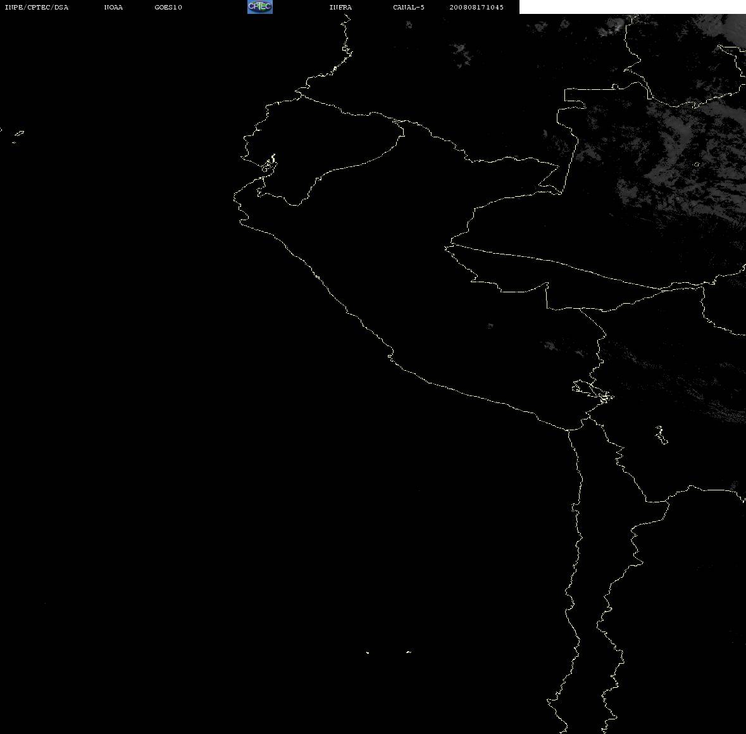
Task: Select the CANAL-5 channel label
Action: coord(409,7)
